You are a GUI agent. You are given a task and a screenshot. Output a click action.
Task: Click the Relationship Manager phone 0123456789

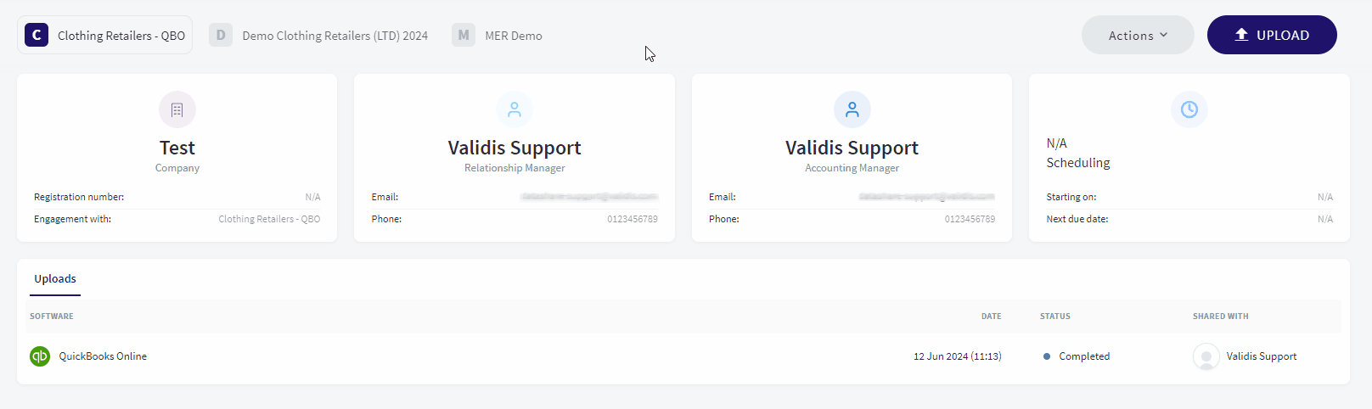click(633, 219)
